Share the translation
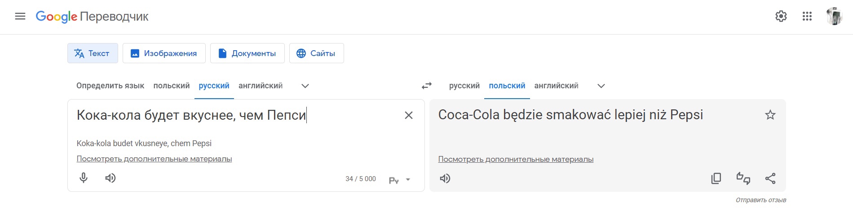This screenshot has width=853, height=208. [x=770, y=178]
